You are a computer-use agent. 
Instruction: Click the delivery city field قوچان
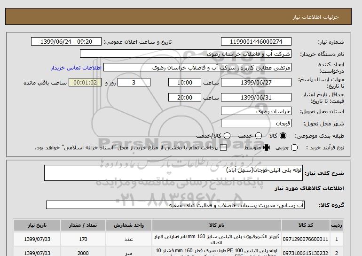[x=256, y=123]
